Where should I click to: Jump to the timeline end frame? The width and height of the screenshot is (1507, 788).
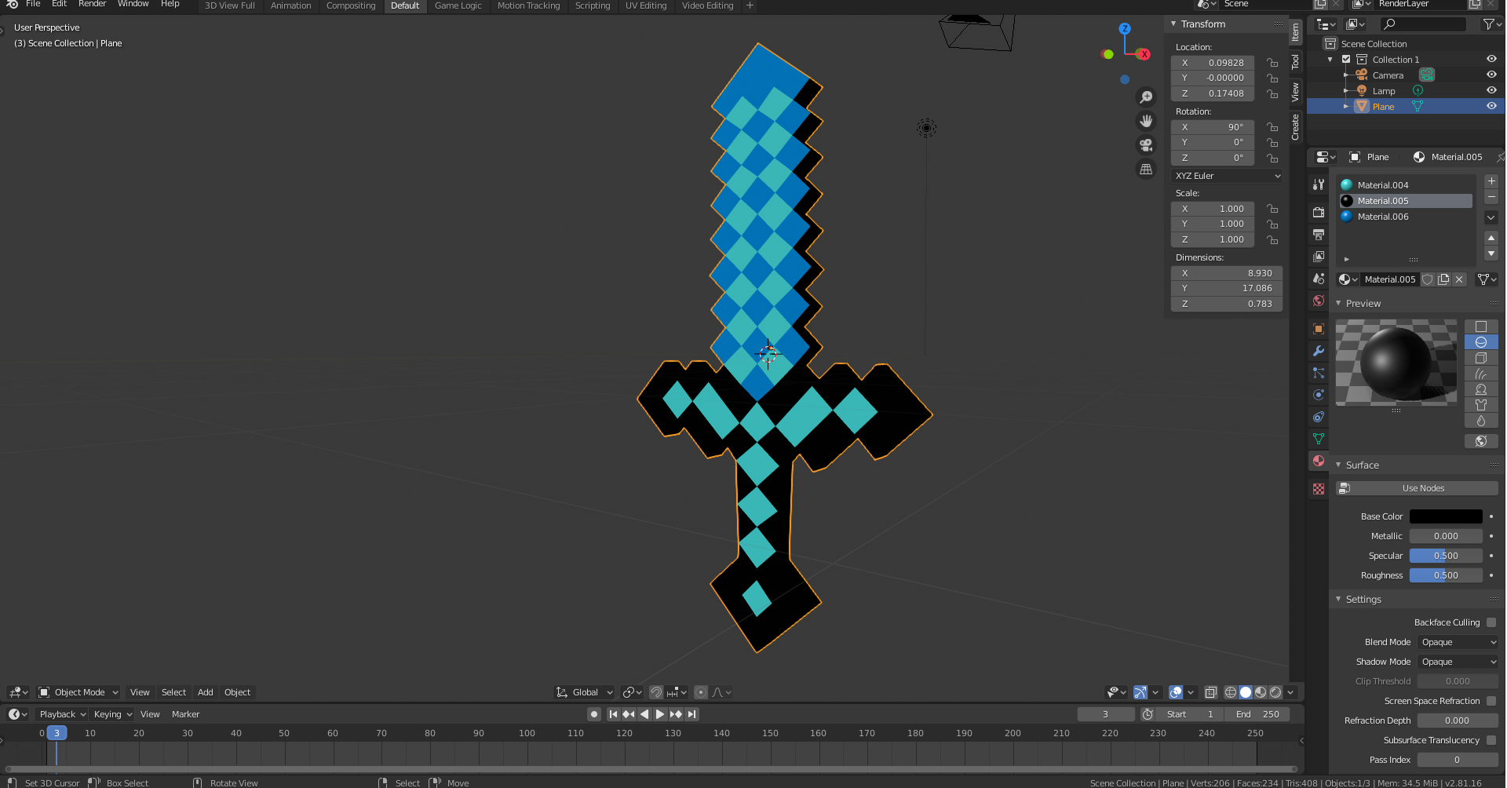click(691, 714)
